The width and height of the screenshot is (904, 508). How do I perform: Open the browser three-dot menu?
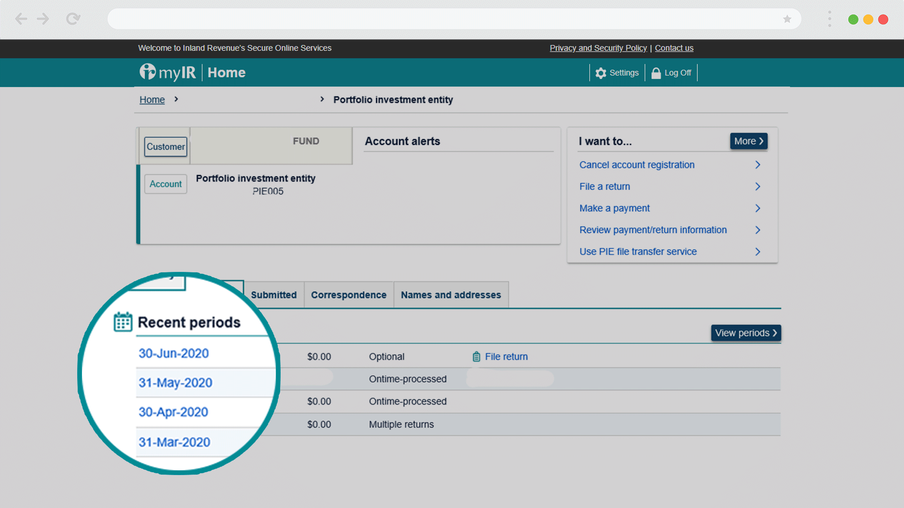[x=830, y=19]
